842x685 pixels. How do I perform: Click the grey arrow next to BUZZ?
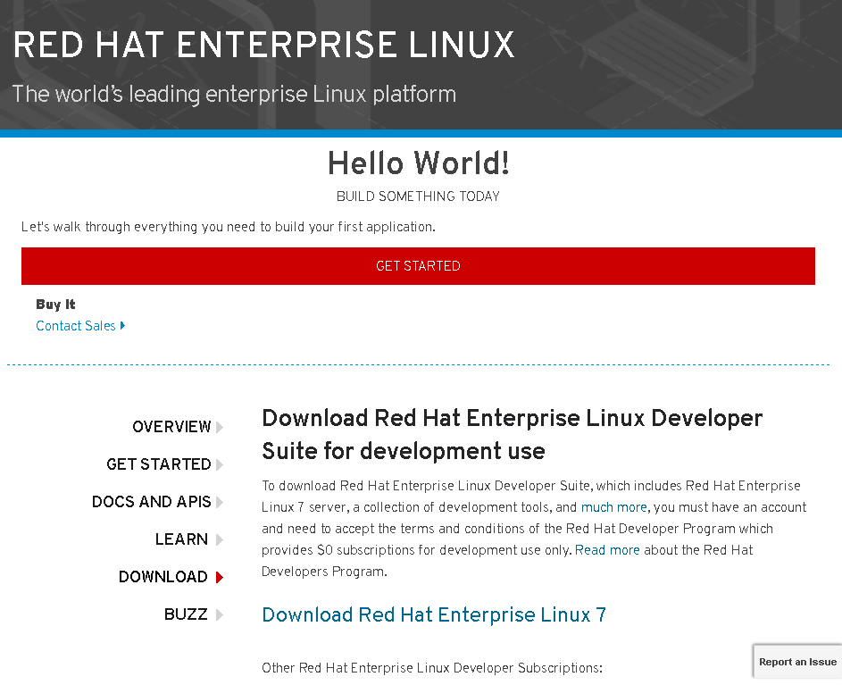point(219,615)
